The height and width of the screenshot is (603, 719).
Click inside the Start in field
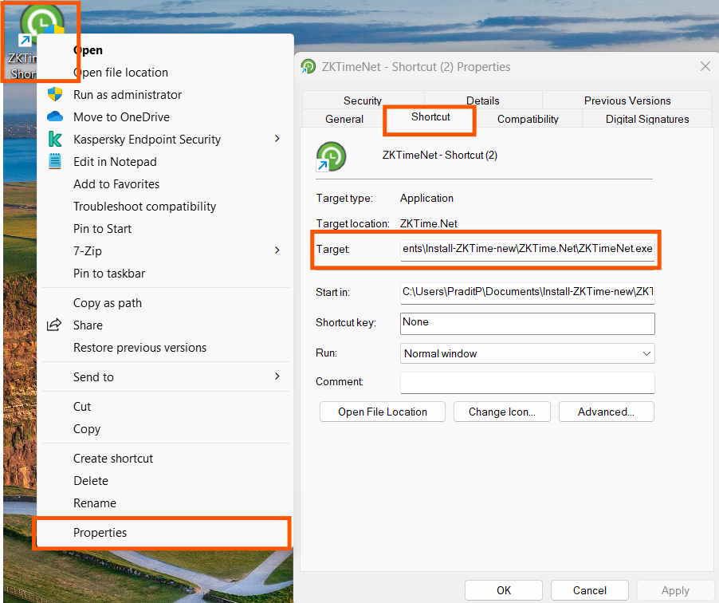tap(528, 293)
